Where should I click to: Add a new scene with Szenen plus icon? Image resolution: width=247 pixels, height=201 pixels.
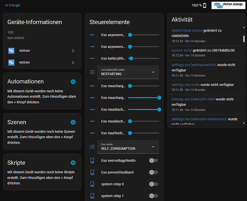73,122
